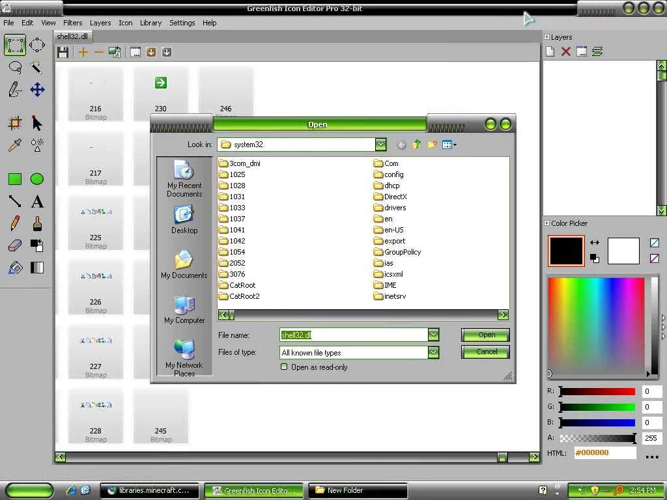The width and height of the screenshot is (667, 500).
Task: Choose the Lasso selection tool
Action: (x=15, y=68)
